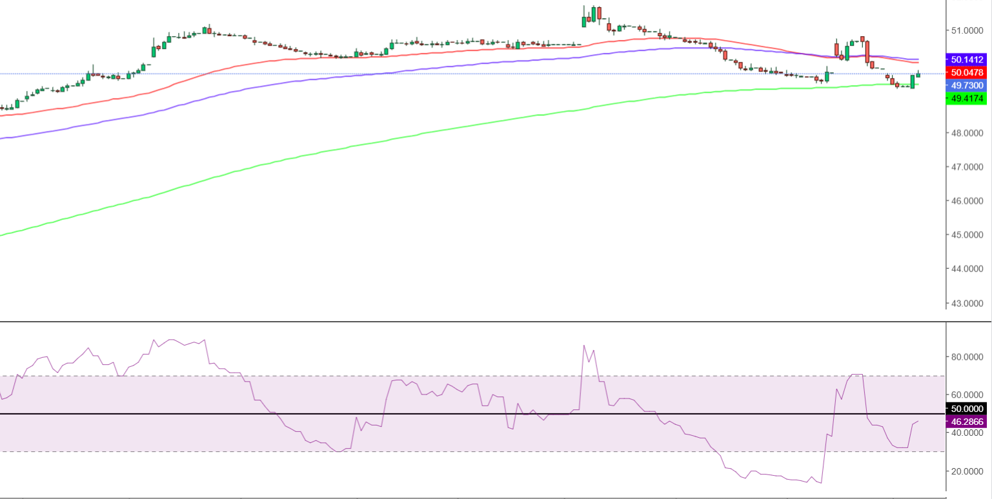992x499 pixels.
Task: Click the 51.0000 price axis tick
Action: (967, 30)
